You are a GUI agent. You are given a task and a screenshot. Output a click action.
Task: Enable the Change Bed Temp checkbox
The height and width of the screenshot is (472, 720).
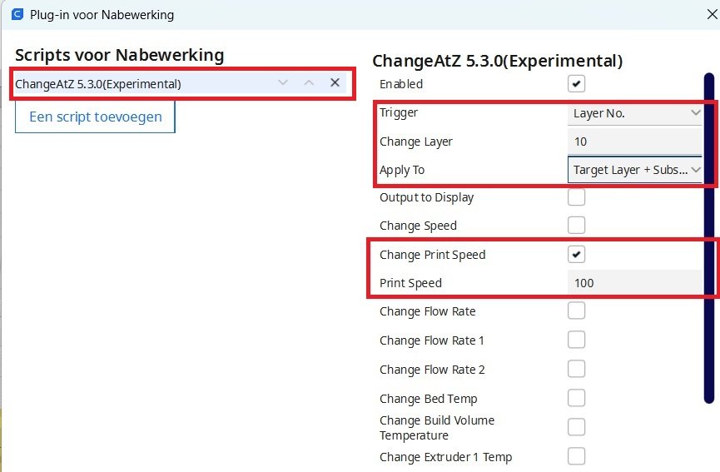[x=576, y=399]
